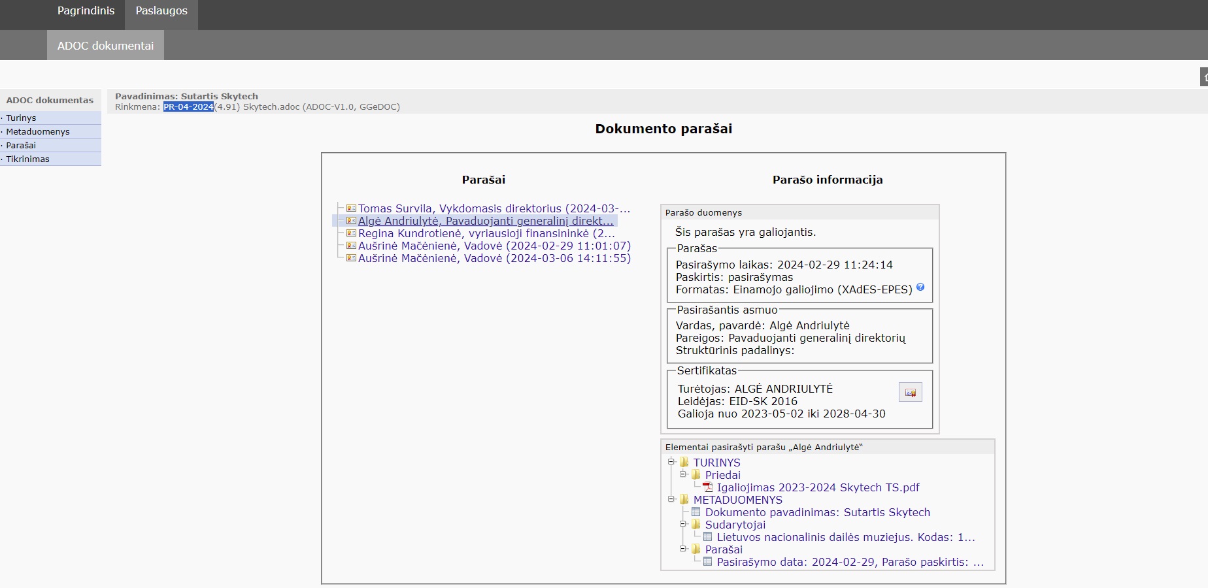The height and width of the screenshot is (588, 1208).
Task: Select Aušrinė Mačėnienė signature from 2024-03-06
Action: (494, 259)
